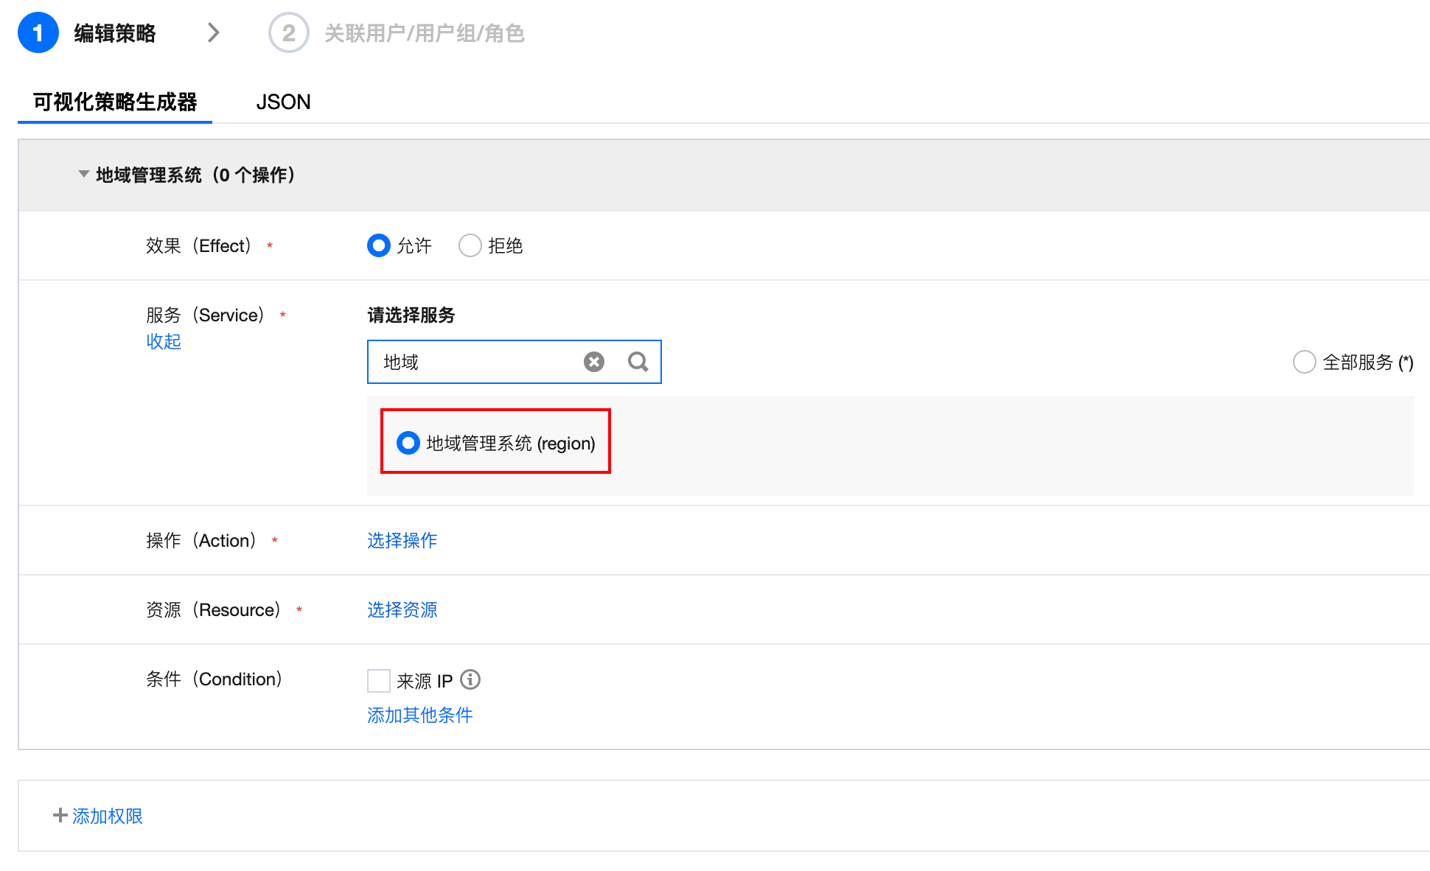The height and width of the screenshot is (871, 1430).
Task: Choose 全部服务 (*) radio option
Action: (x=1304, y=362)
